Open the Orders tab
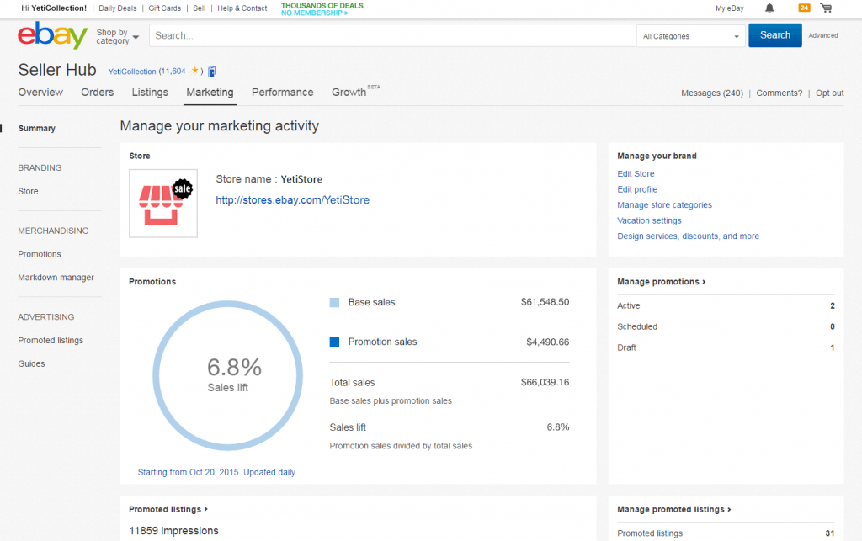This screenshot has width=862, height=541. click(97, 93)
